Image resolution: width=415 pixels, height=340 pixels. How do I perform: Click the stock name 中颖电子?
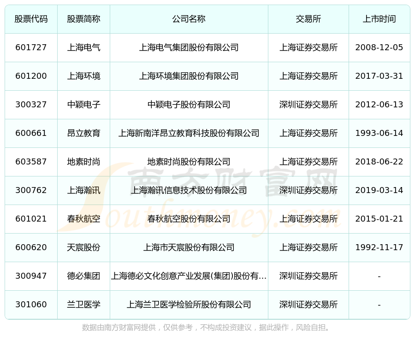pyautogui.click(x=83, y=105)
